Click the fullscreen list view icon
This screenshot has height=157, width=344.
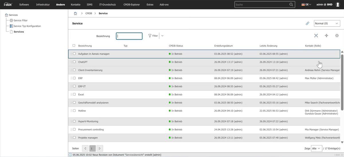tap(316, 36)
